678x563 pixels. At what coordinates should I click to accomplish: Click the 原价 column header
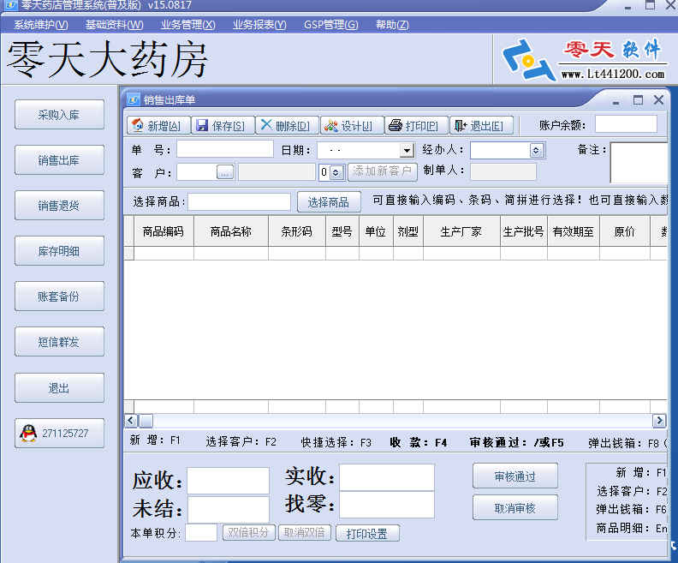[x=624, y=231]
